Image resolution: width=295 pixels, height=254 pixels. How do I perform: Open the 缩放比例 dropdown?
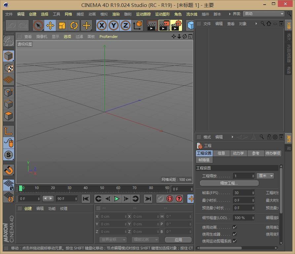(145, 240)
